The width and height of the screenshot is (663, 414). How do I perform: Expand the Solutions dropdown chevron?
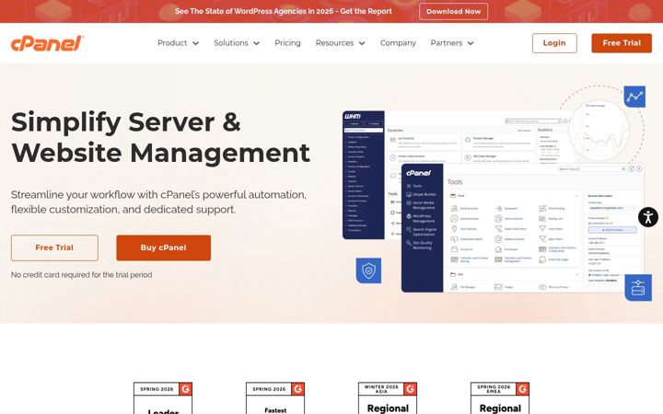(256, 43)
